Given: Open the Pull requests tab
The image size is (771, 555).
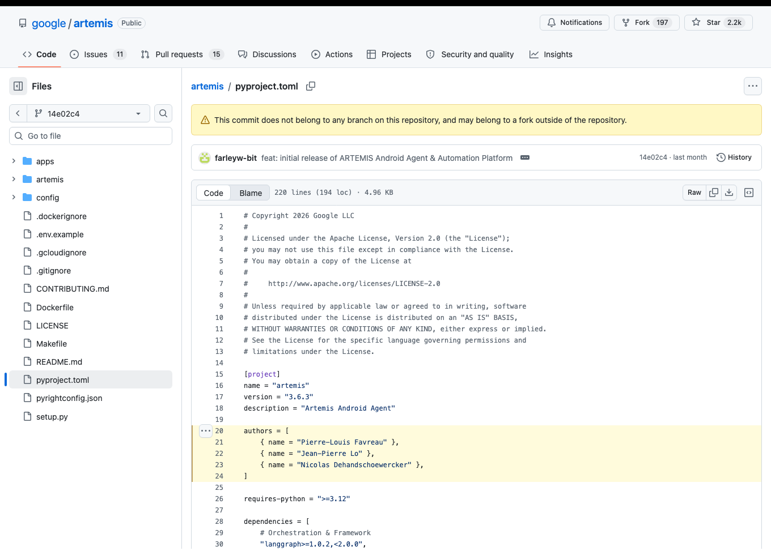Looking at the screenshot, I should pyautogui.click(x=182, y=54).
